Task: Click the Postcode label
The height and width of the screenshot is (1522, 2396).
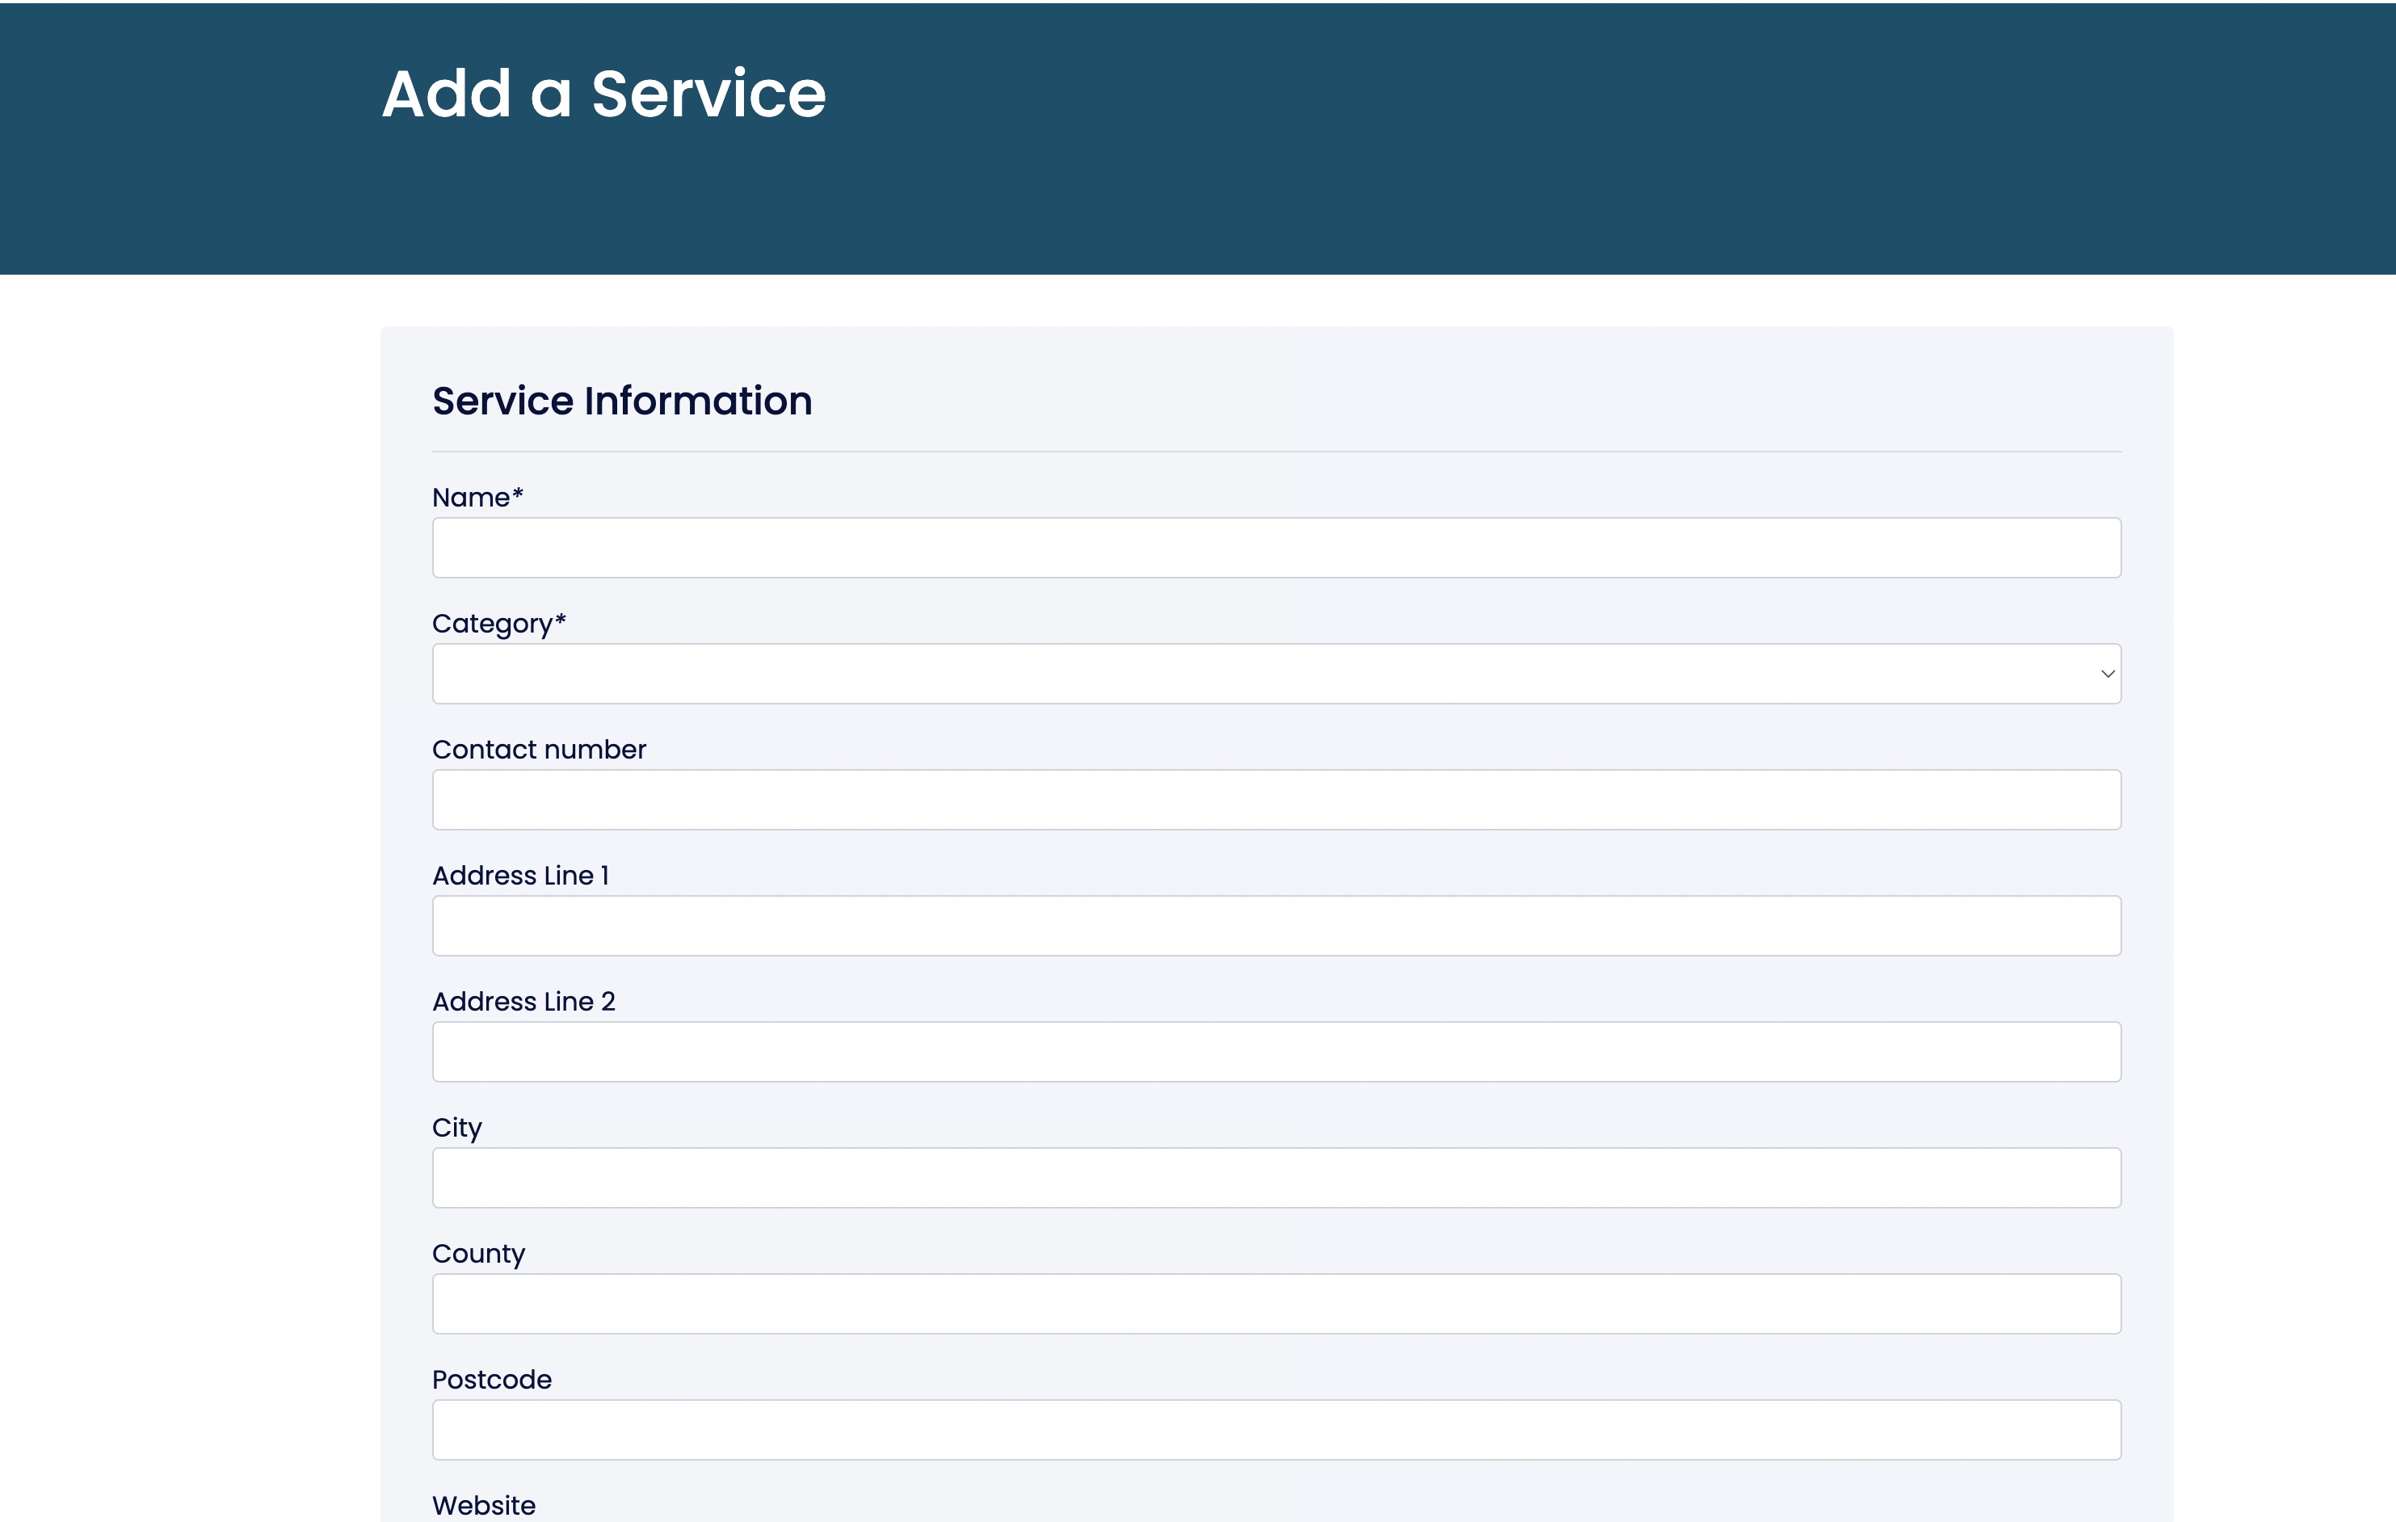Action: (x=491, y=1380)
